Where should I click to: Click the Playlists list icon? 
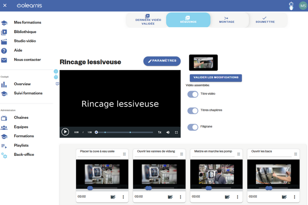4,146
